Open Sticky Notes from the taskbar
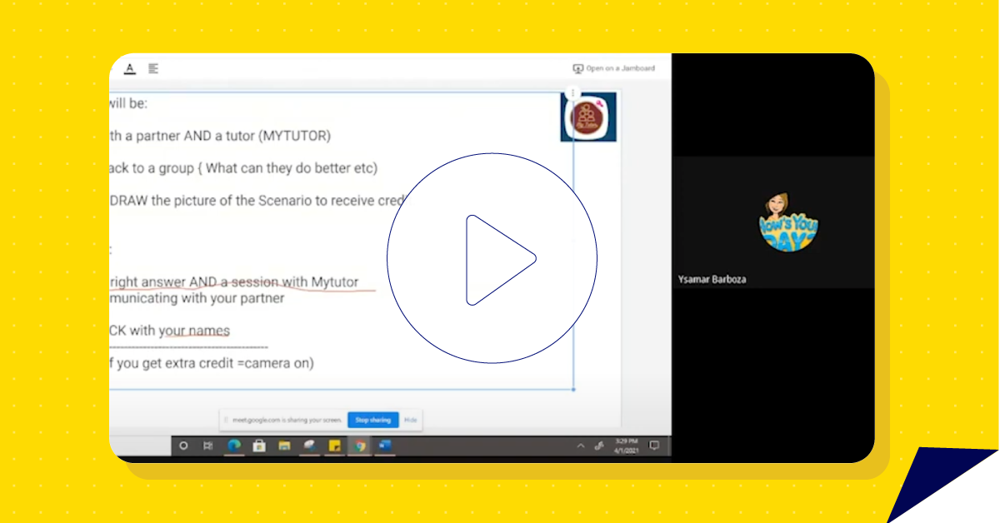 (x=333, y=446)
